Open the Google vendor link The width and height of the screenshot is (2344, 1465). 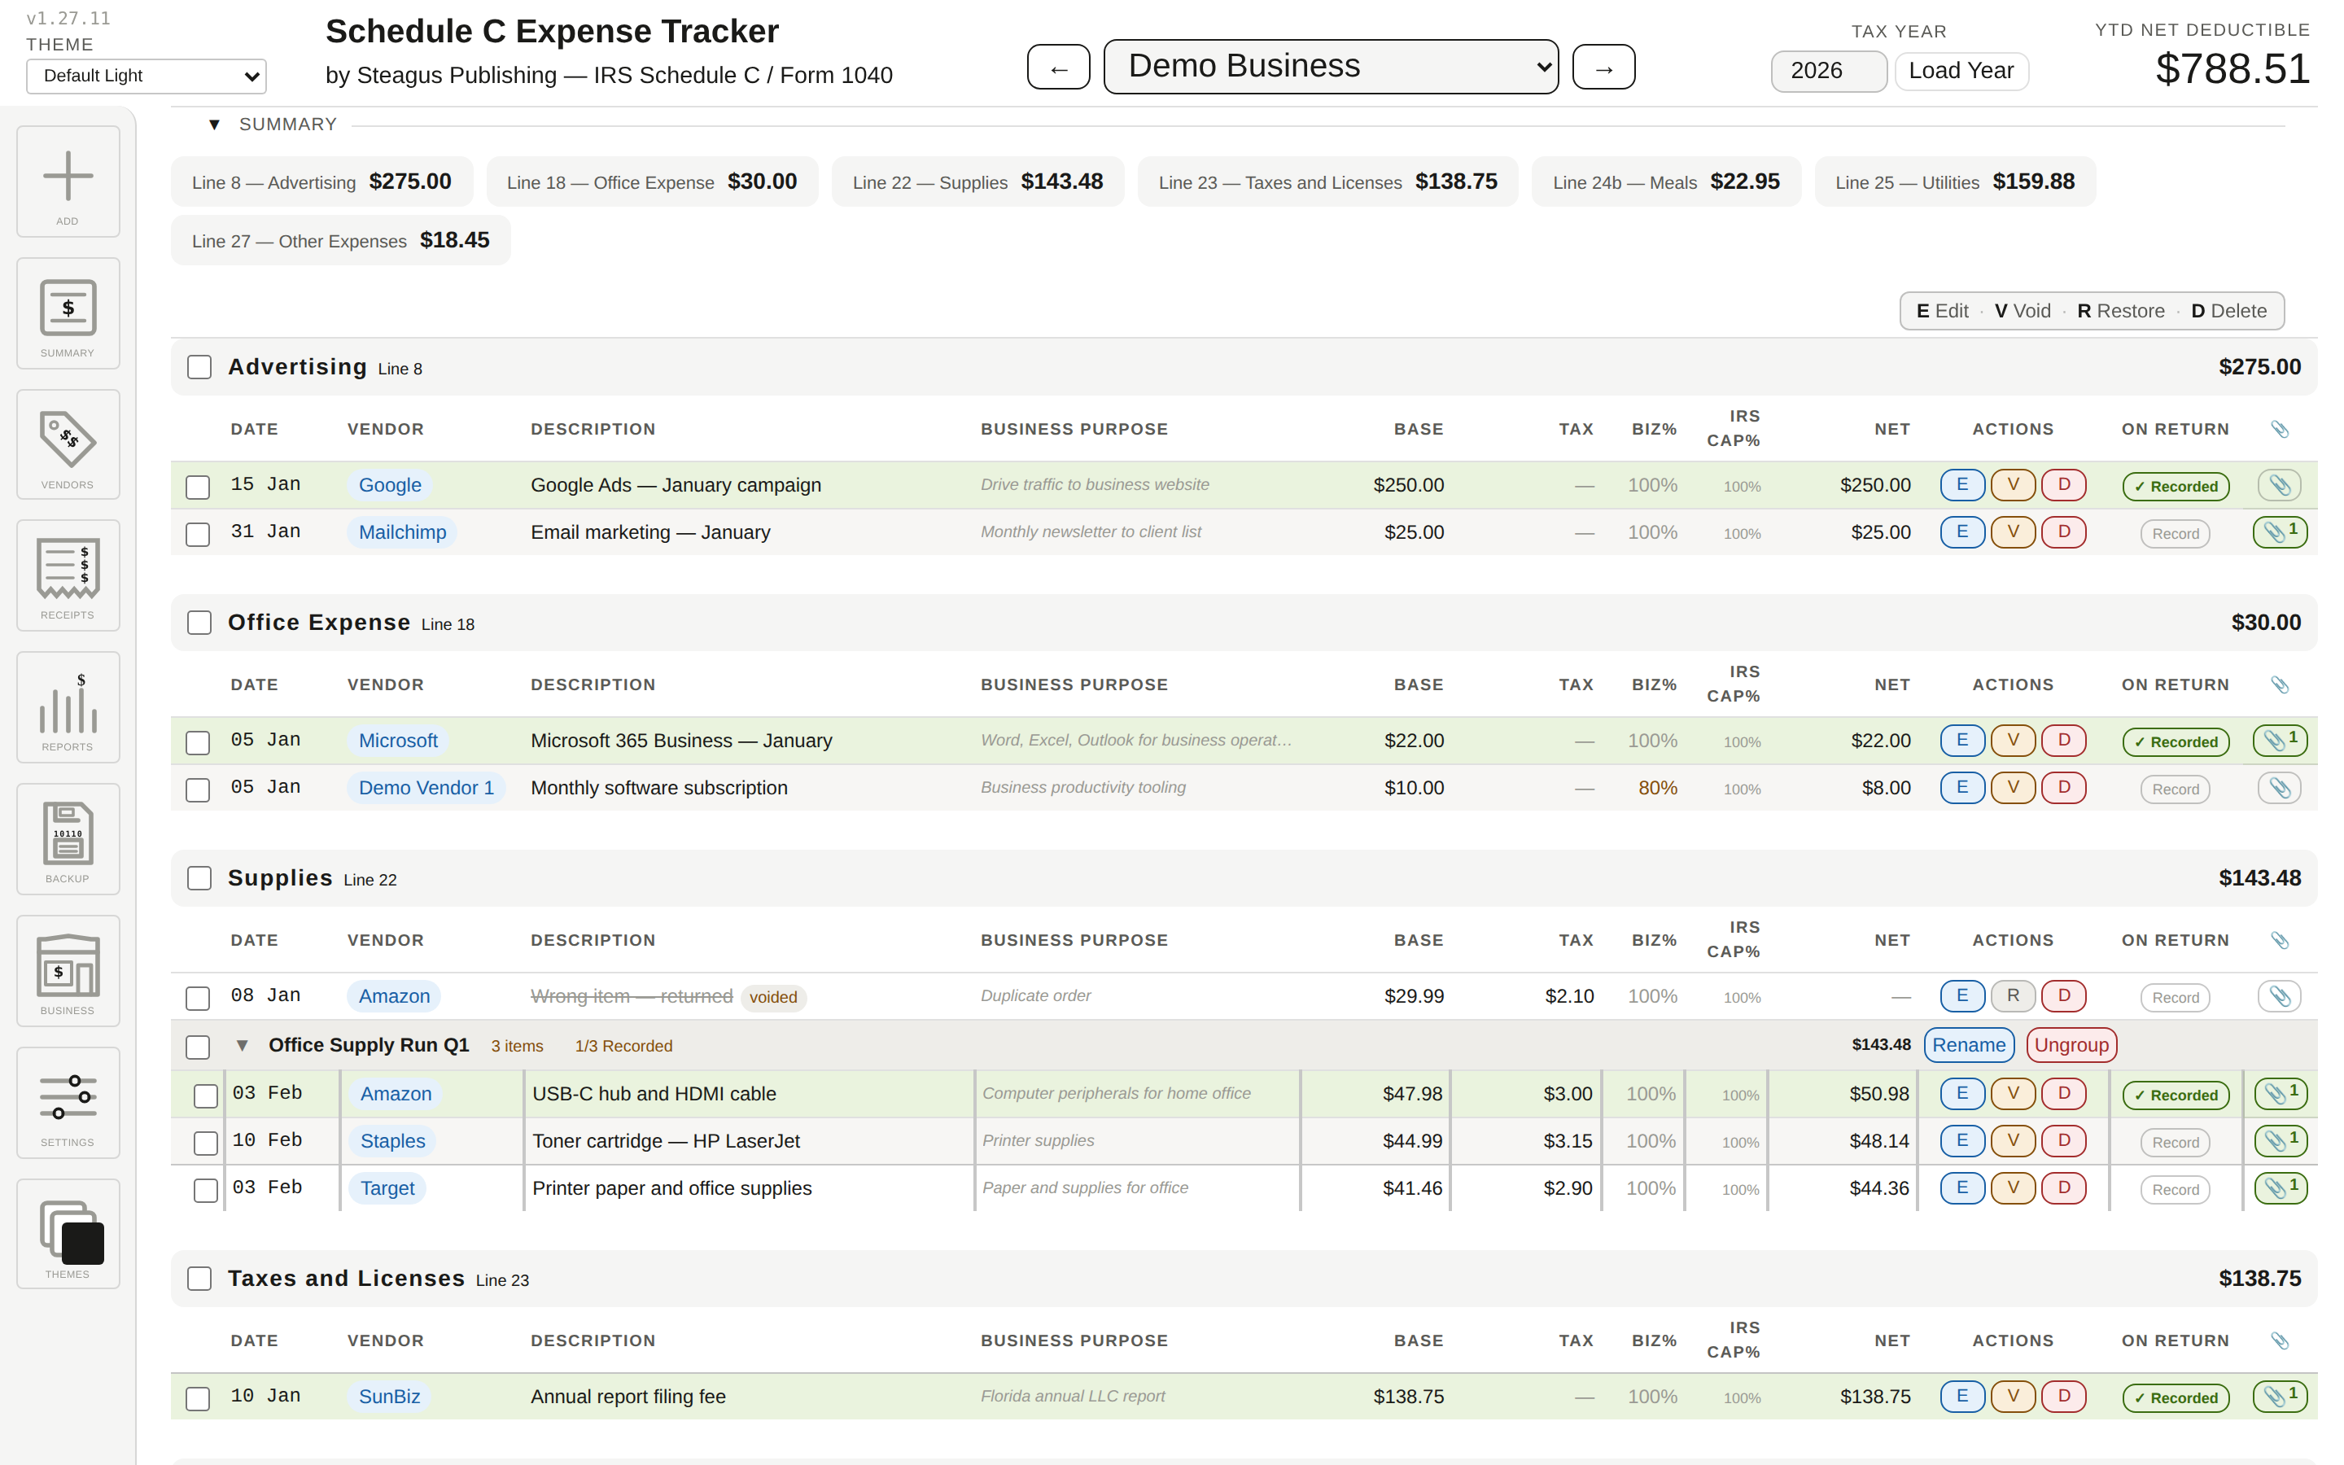click(391, 485)
